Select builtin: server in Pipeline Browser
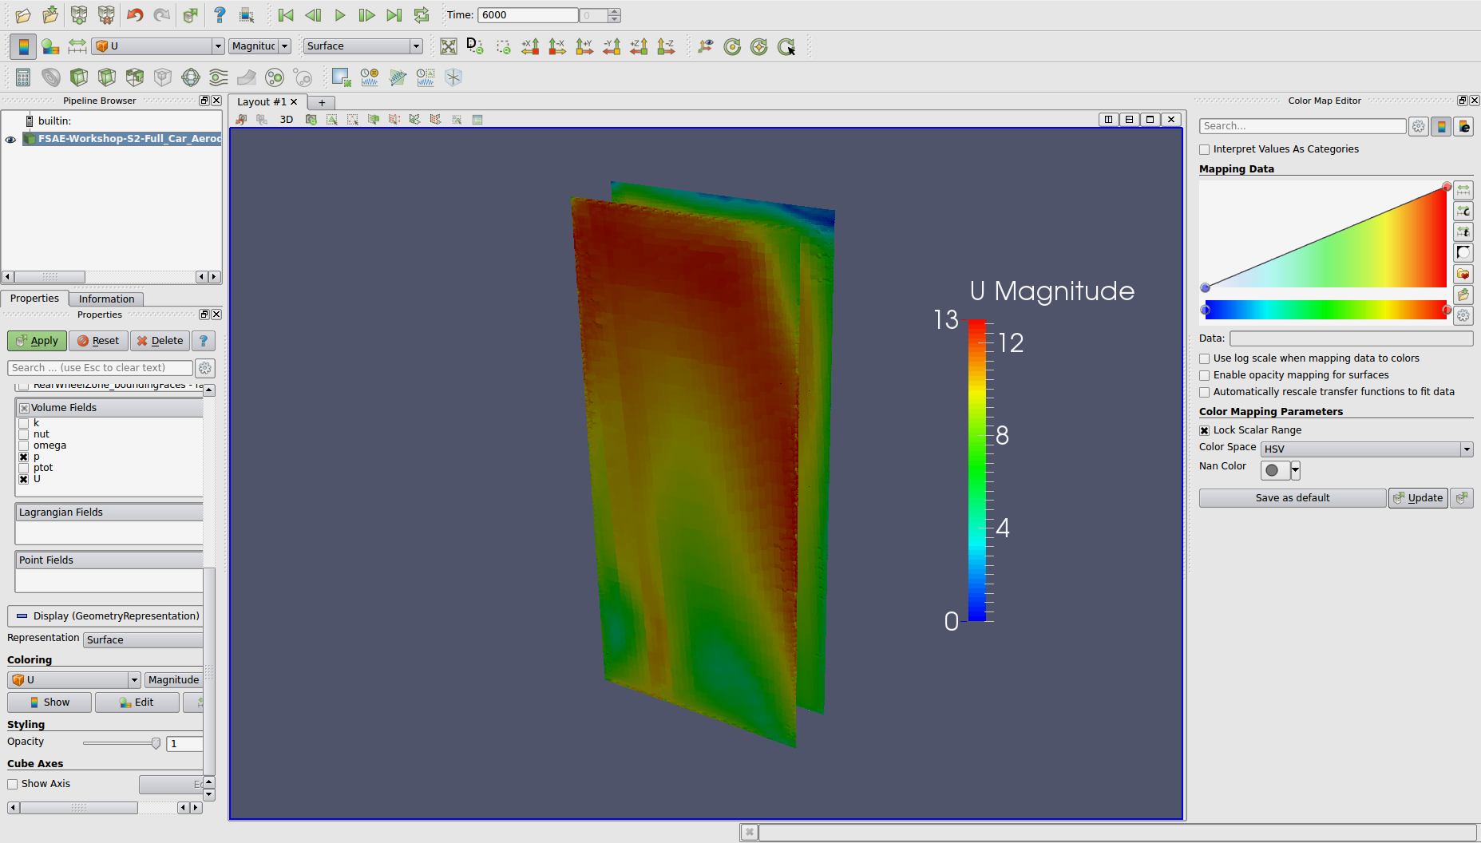The height and width of the screenshot is (843, 1481). (54, 121)
